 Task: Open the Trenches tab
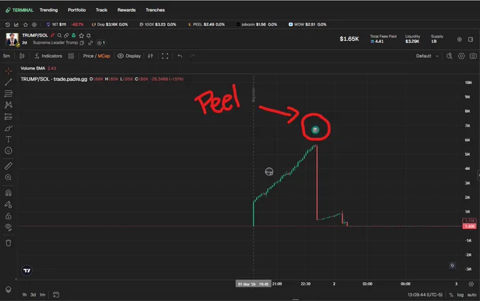pyautogui.click(x=155, y=10)
